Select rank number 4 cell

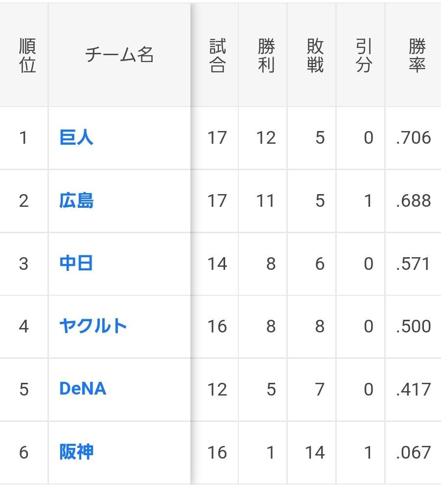point(24,326)
